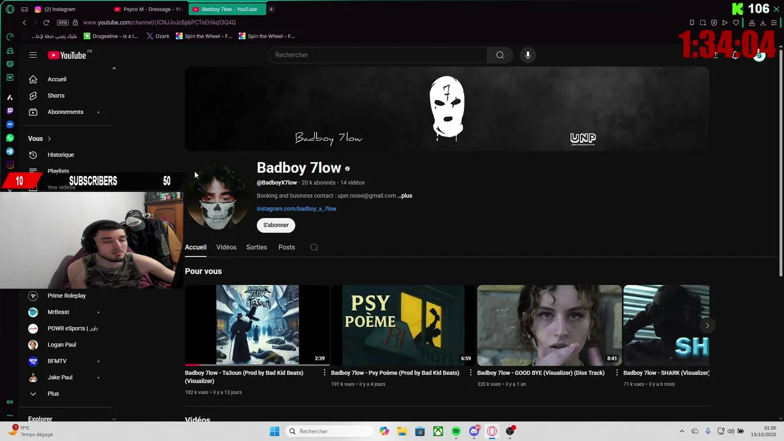Open the Ozark bookmark
This screenshot has height=441, width=784.
(158, 36)
